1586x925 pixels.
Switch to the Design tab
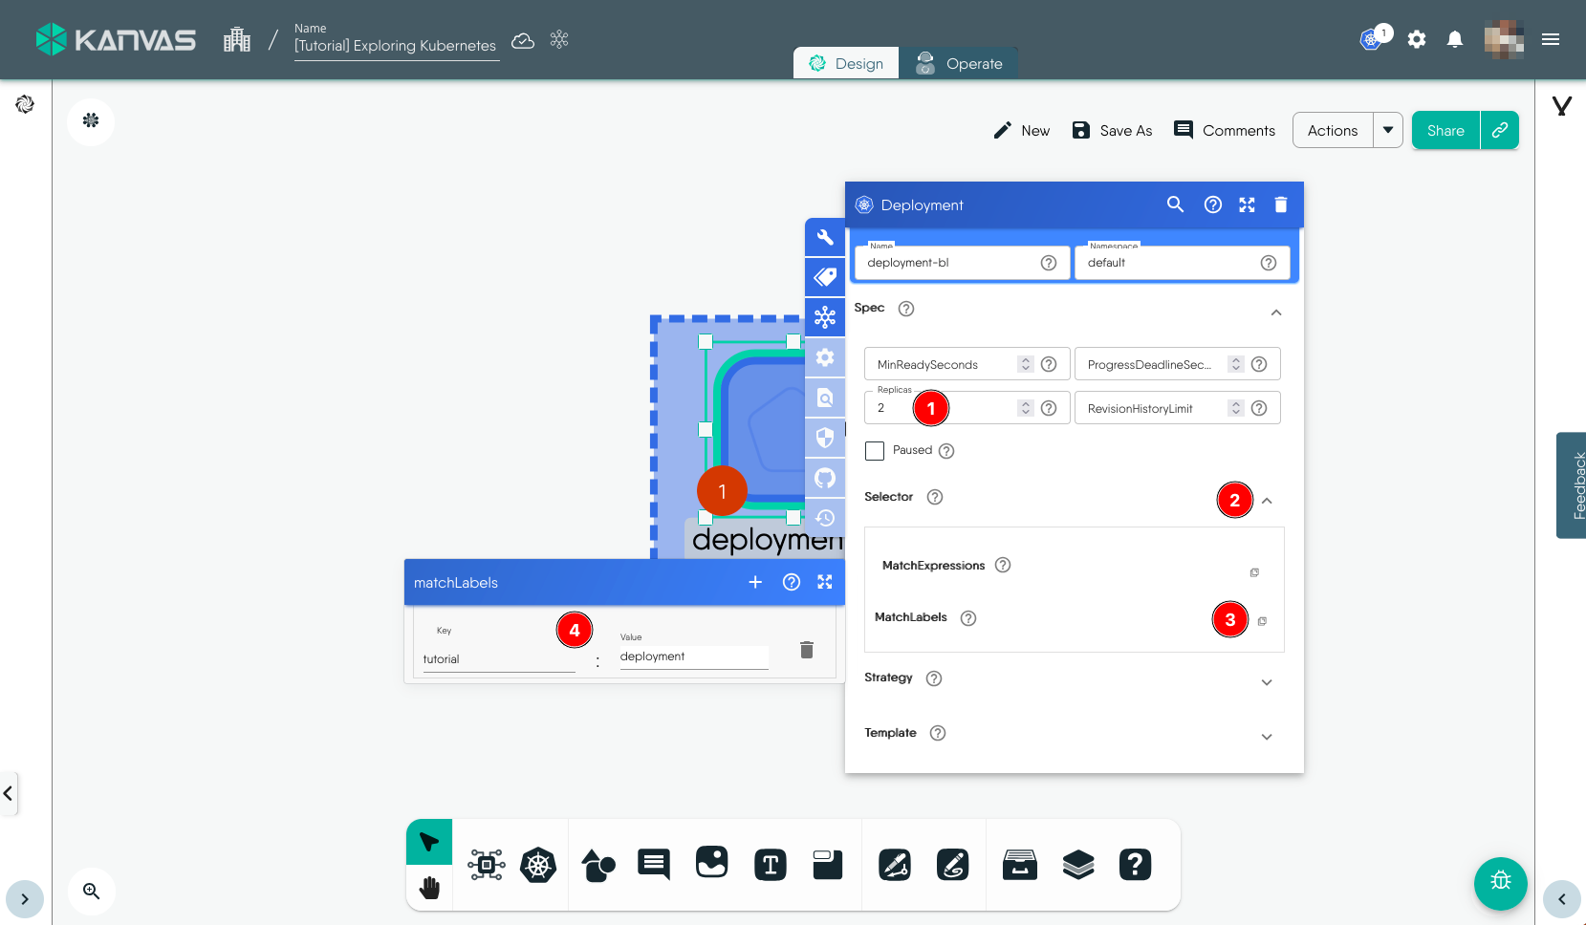click(846, 64)
